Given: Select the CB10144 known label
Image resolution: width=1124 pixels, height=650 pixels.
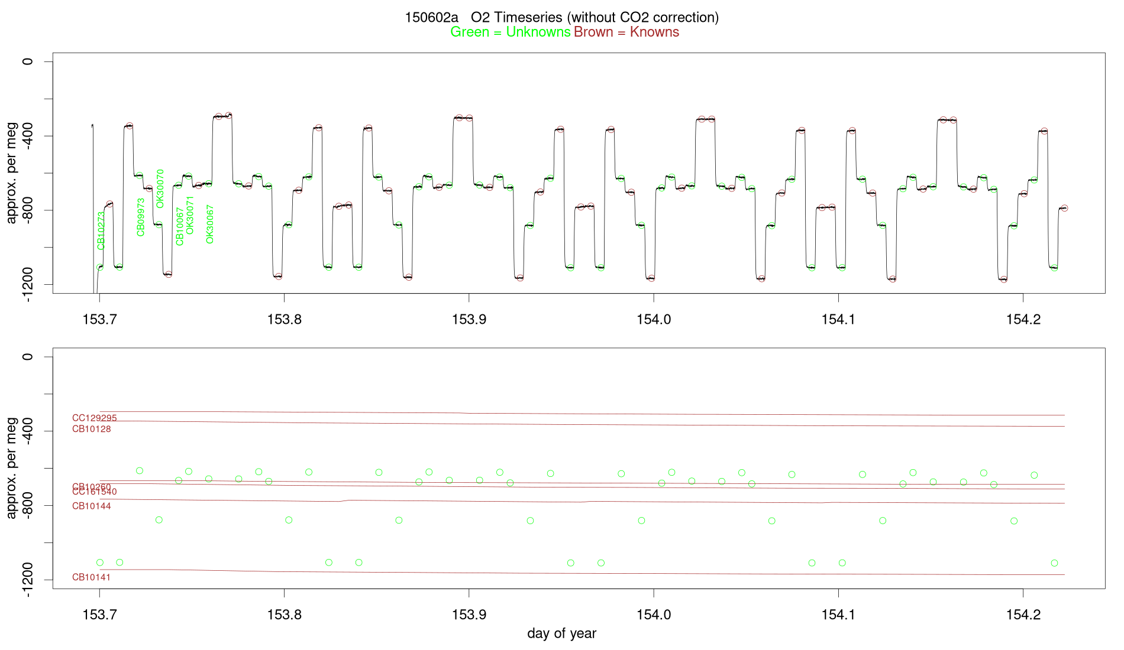Looking at the screenshot, I should tap(92, 506).
